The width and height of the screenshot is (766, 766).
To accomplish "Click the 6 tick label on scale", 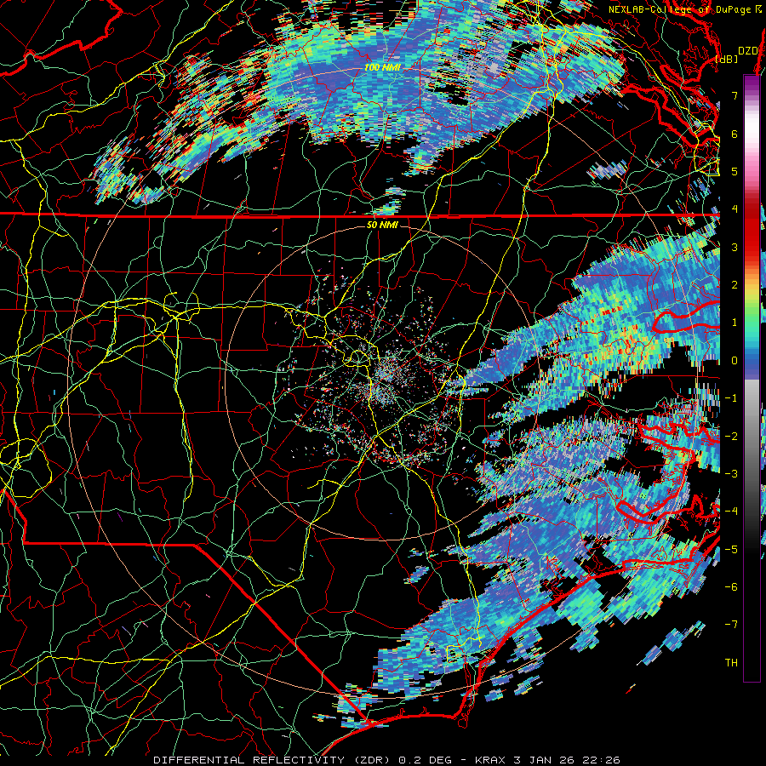I will coord(735,134).
